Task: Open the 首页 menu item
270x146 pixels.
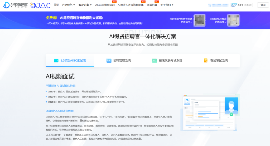Action: pos(56,5)
